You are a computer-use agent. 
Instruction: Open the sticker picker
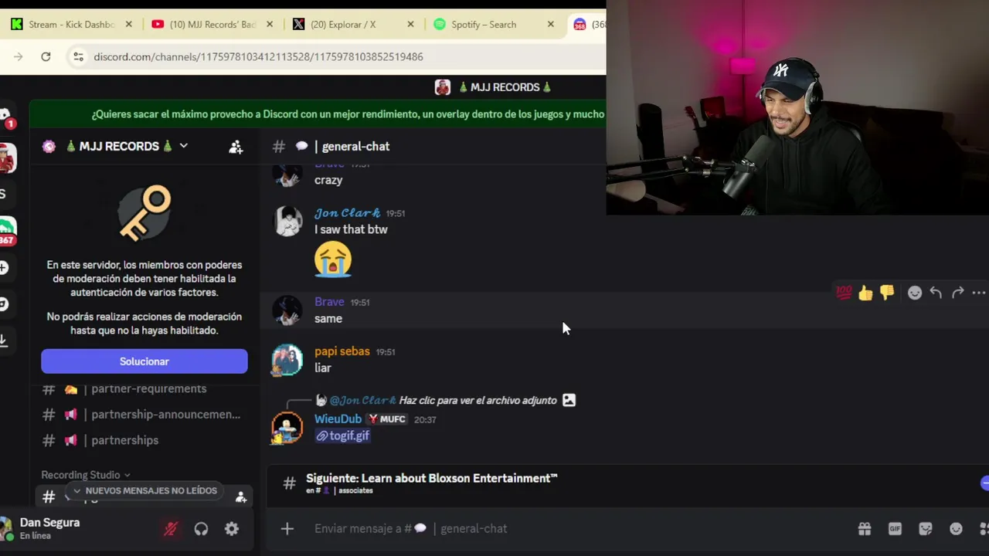click(x=925, y=529)
